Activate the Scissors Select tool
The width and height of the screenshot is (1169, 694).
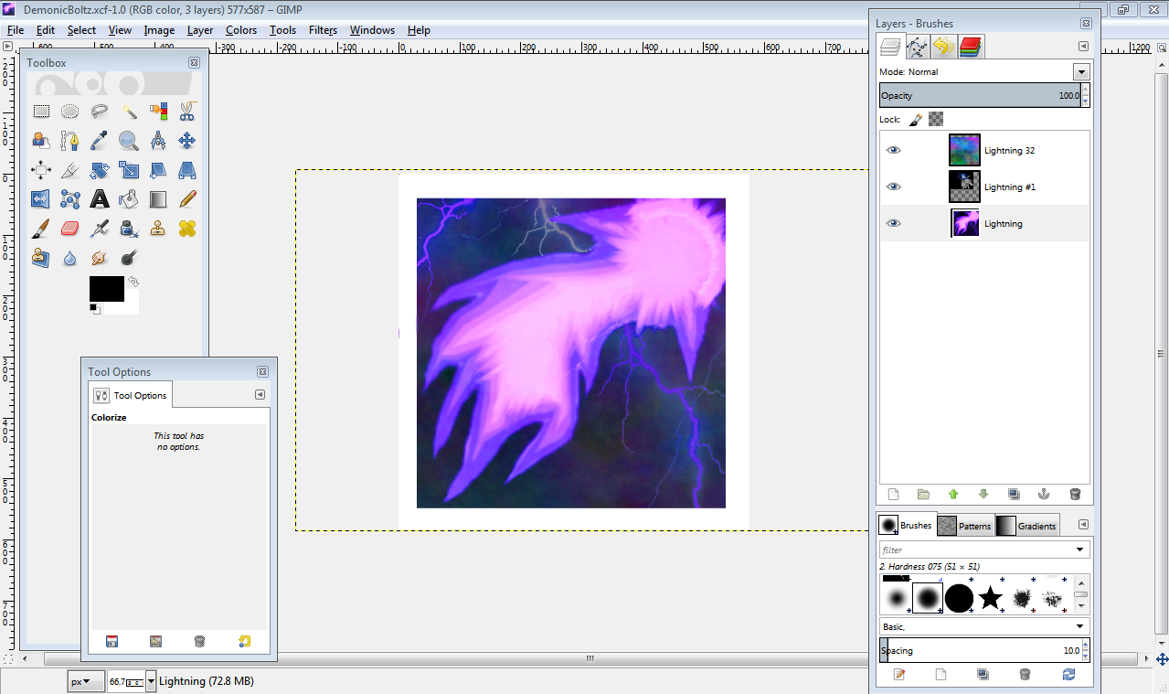[x=187, y=112]
